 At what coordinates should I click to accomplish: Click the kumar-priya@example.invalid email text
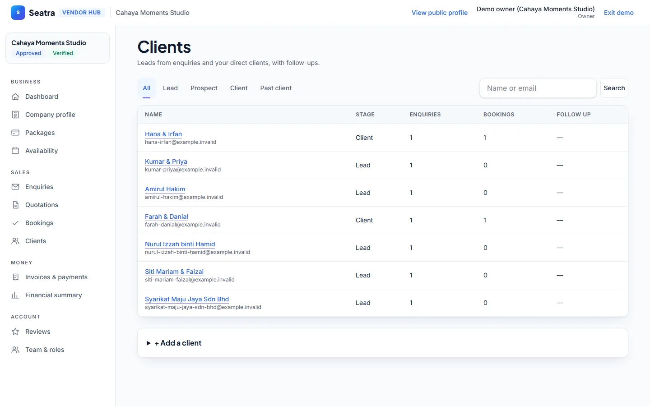[x=183, y=170]
